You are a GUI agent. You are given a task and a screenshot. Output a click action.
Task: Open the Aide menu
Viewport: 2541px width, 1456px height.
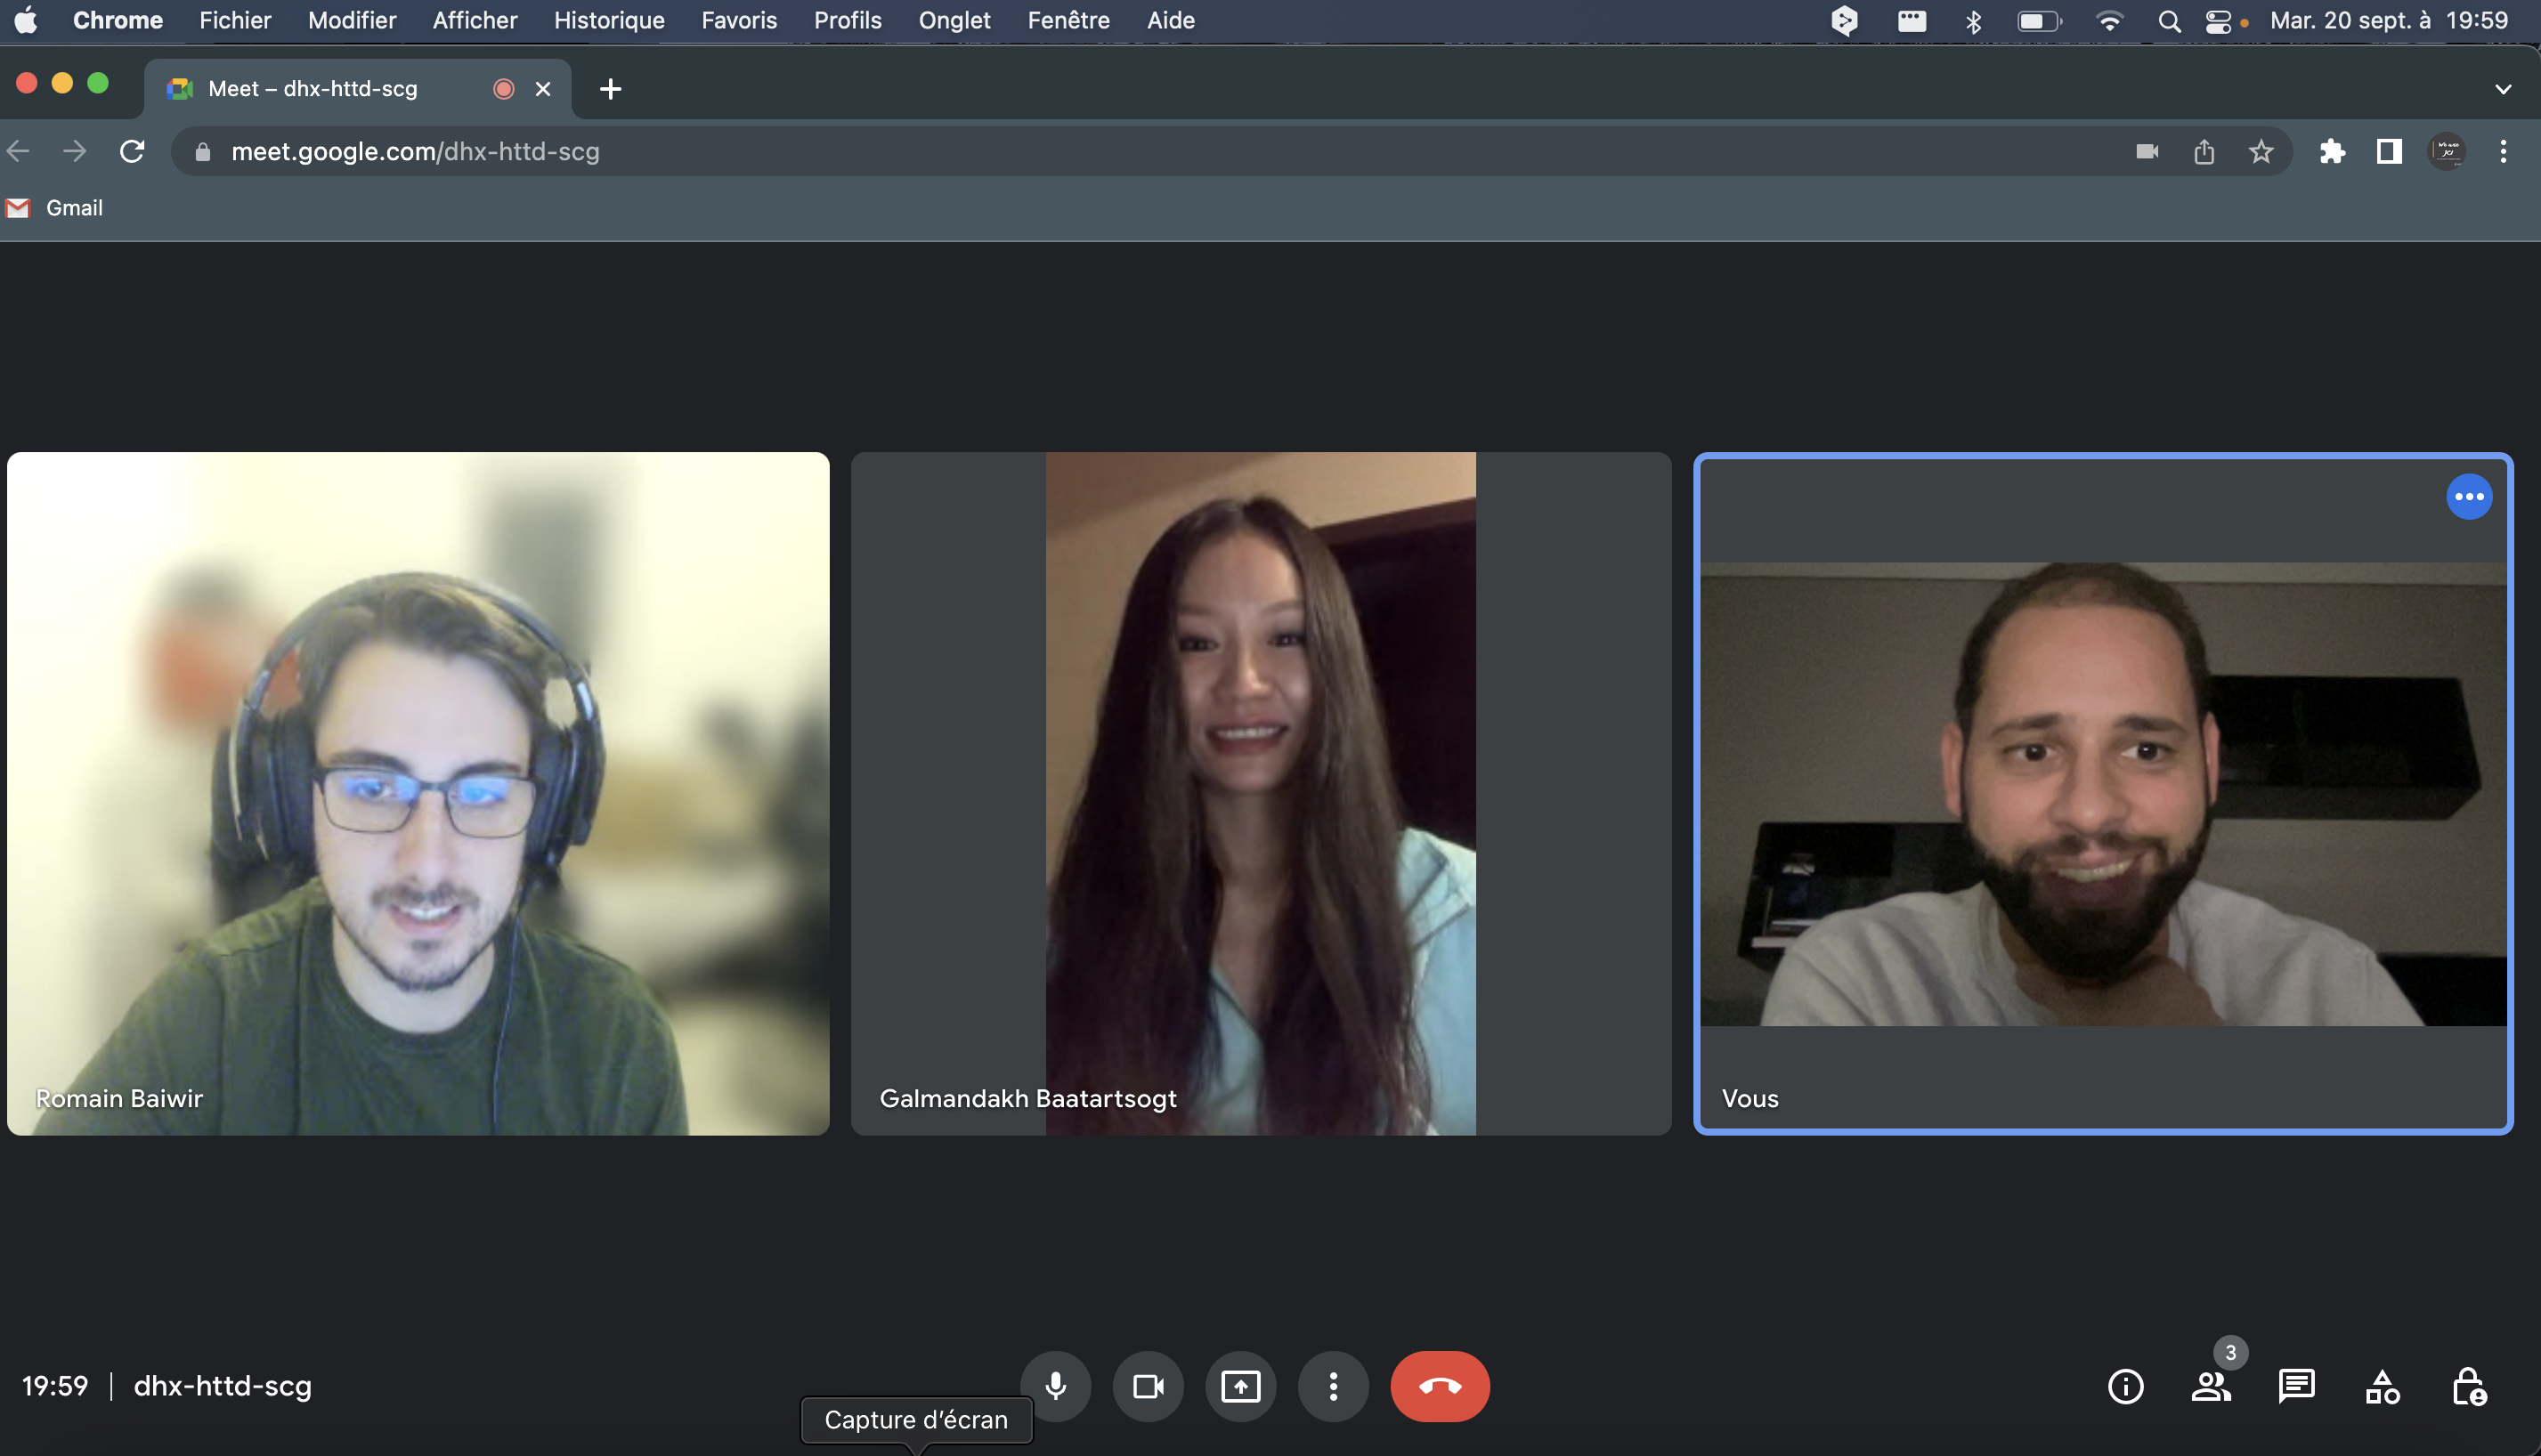tap(1171, 20)
